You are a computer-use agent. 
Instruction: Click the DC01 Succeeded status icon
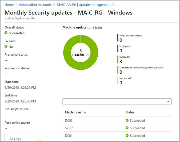click(127, 135)
